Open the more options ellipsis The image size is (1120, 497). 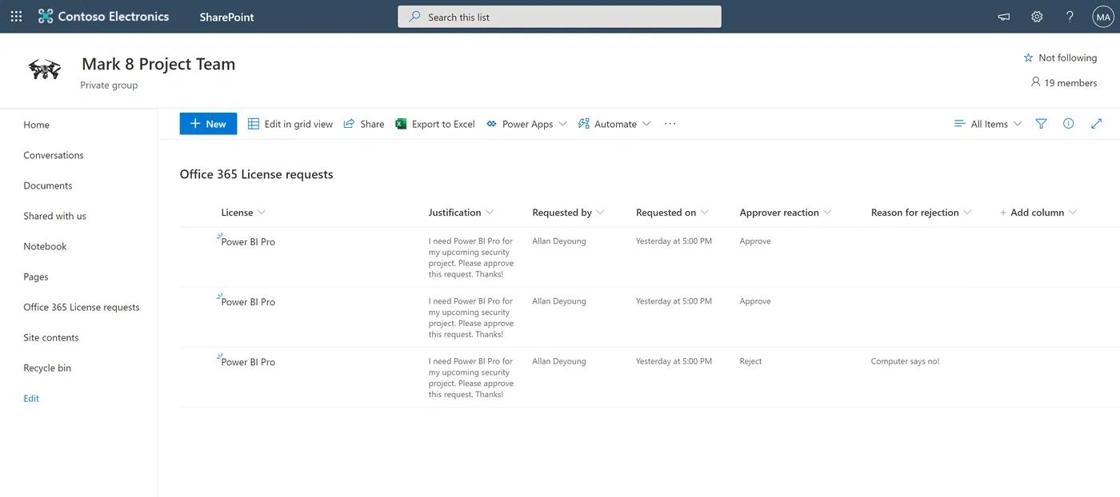click(670, 124)
